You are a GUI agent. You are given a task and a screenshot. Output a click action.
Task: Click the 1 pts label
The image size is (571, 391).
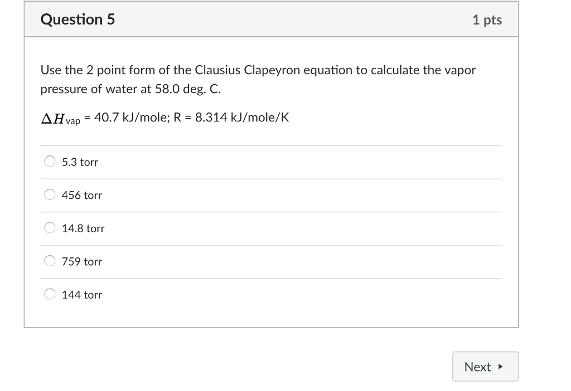[487, 19]
